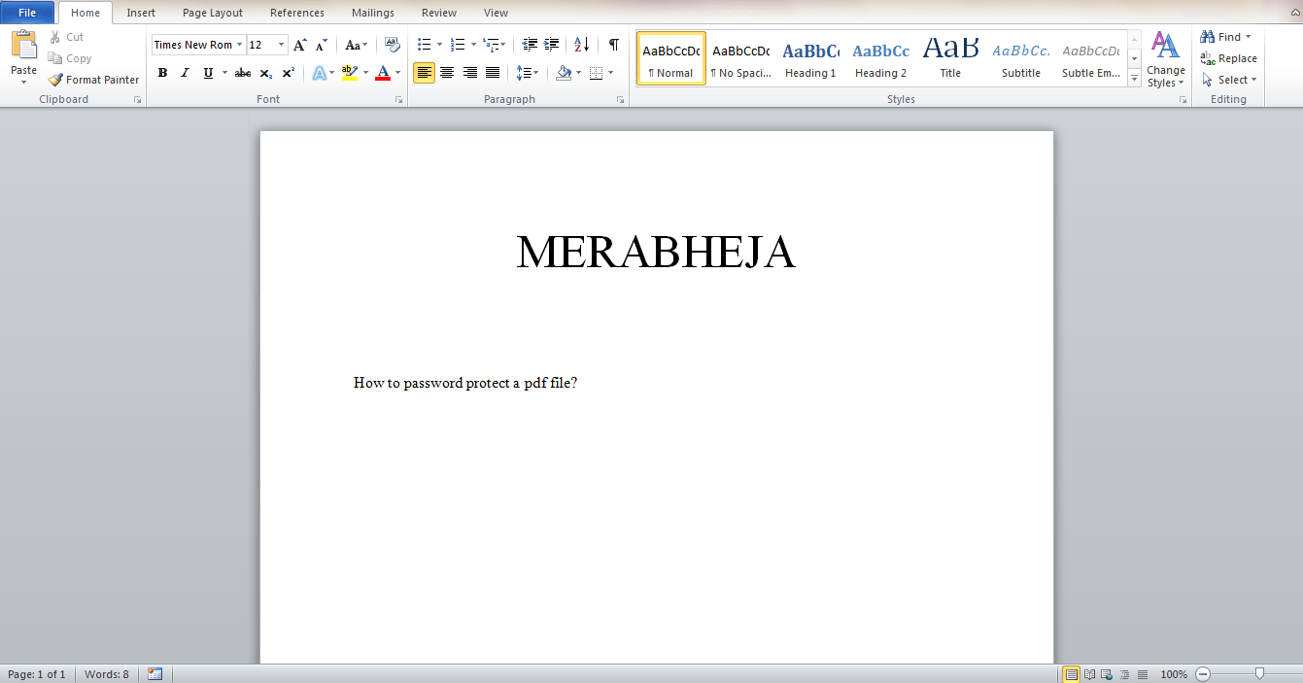This screenshot has height=683, width=1303.
Task: Zoom out with the minus button
Action: [x=1203, y=674]
